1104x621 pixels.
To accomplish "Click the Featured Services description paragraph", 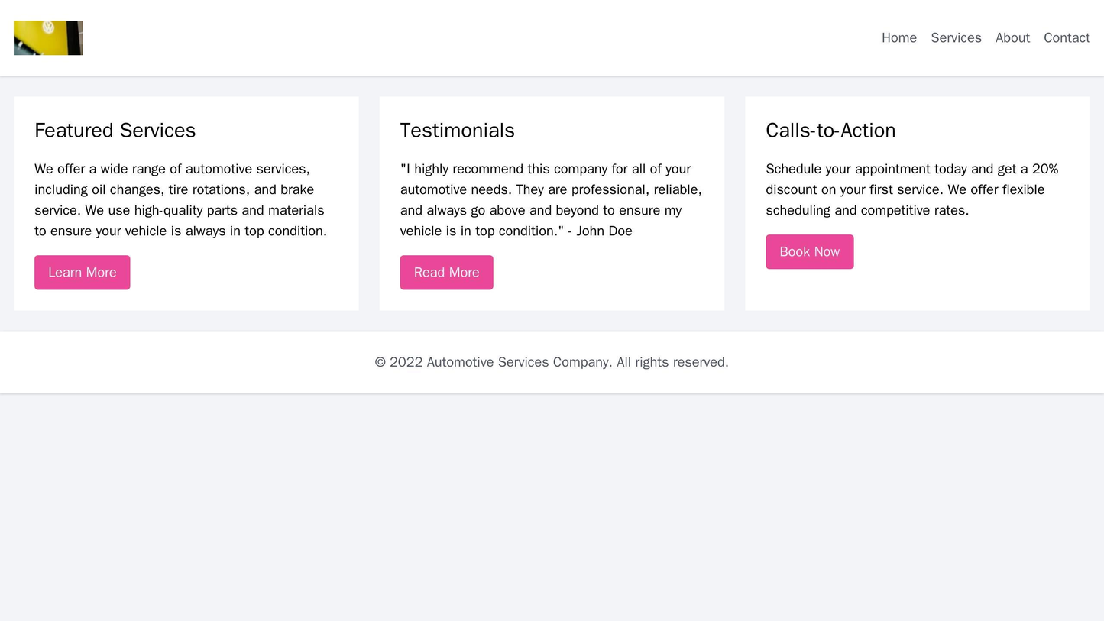I will 181,199.
